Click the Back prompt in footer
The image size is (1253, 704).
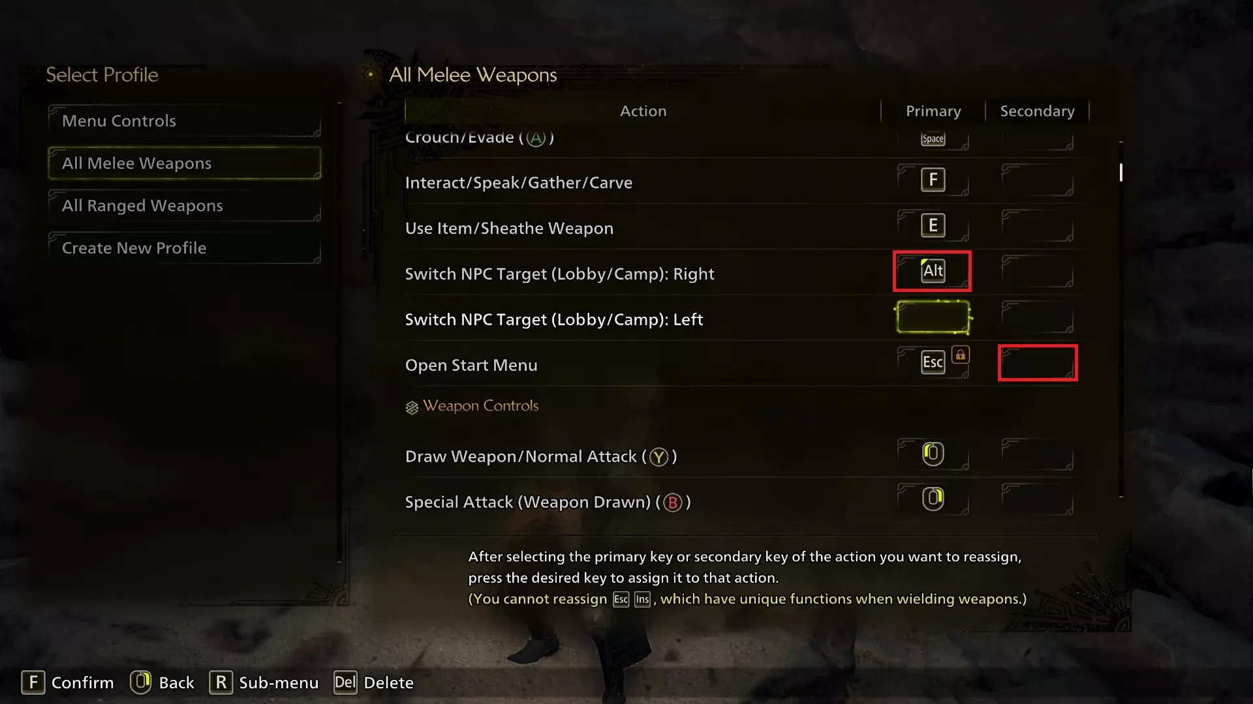[162, 682]
